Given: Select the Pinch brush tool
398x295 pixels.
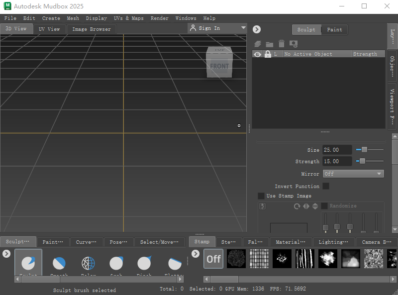Looking at the screenshot, I should (x=145, y=263).
